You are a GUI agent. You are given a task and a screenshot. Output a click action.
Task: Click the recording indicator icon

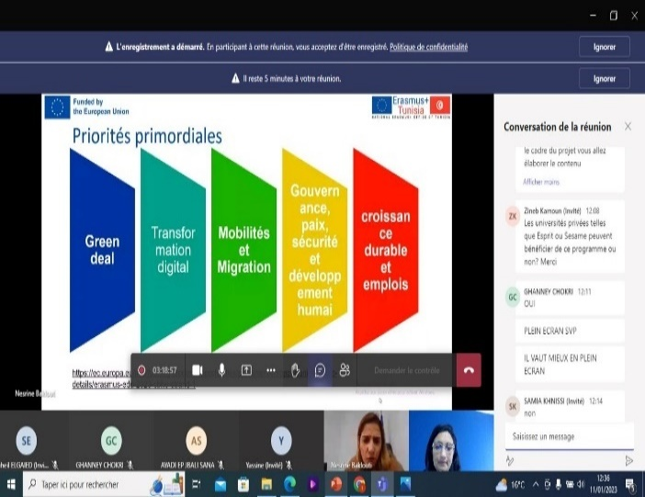(141, 370)
